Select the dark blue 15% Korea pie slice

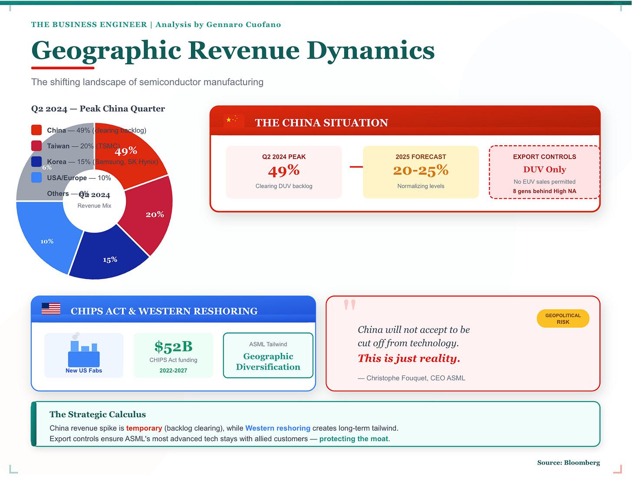click(109, 256)
